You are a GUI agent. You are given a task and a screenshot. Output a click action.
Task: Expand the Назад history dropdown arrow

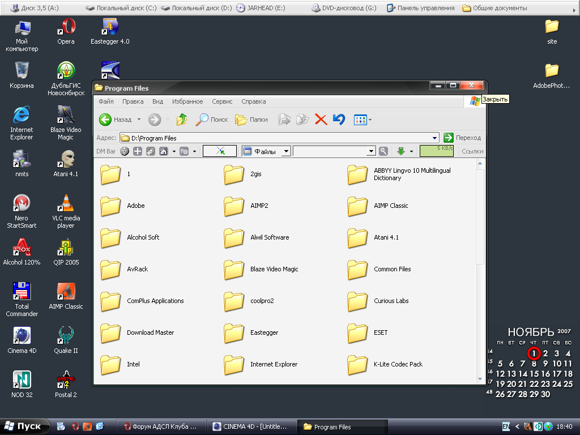pyautogui.click(x=139, y=120)
